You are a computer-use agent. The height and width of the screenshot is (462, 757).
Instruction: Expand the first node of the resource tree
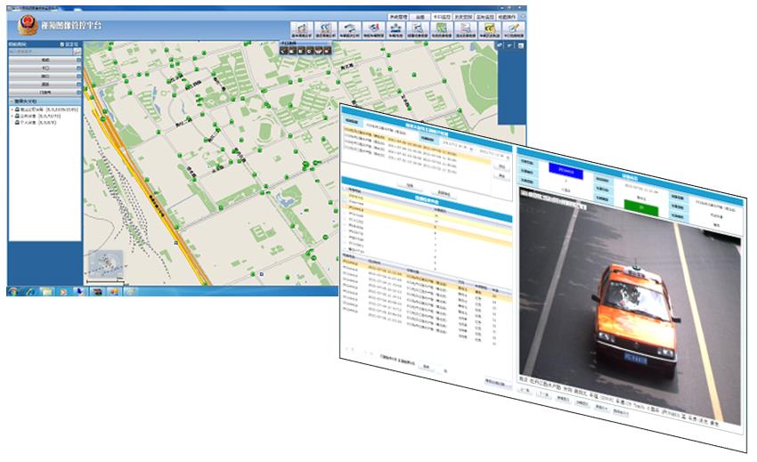tap(12, 110)
